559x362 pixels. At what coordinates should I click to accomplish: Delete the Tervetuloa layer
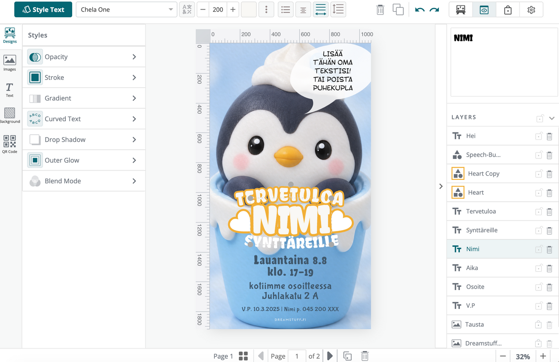(549, 211)
